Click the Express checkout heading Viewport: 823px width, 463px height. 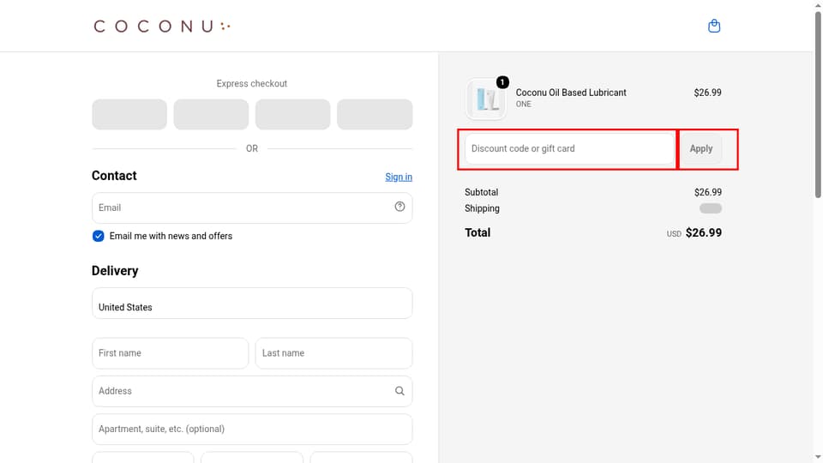[252, 83]
